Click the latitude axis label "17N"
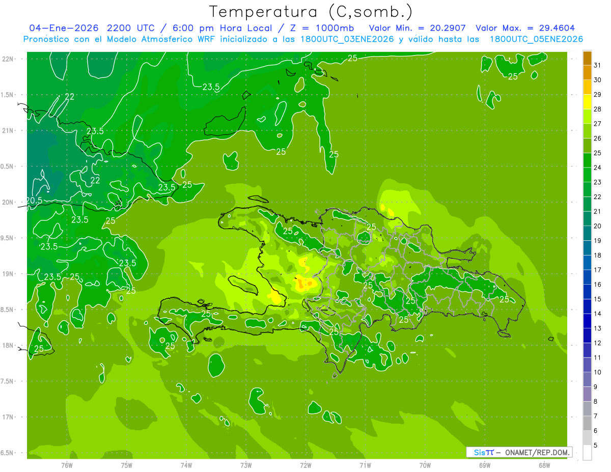611x472 pixels. 8,418
